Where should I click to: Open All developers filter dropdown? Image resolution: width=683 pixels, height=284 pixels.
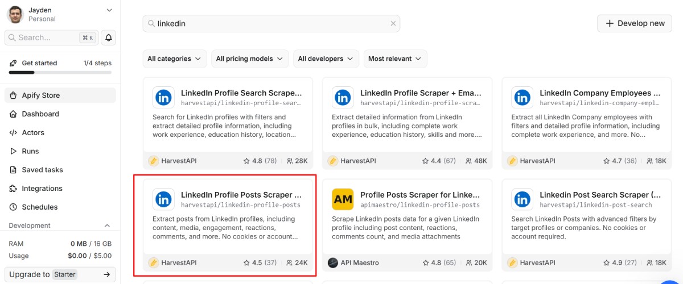327,59
